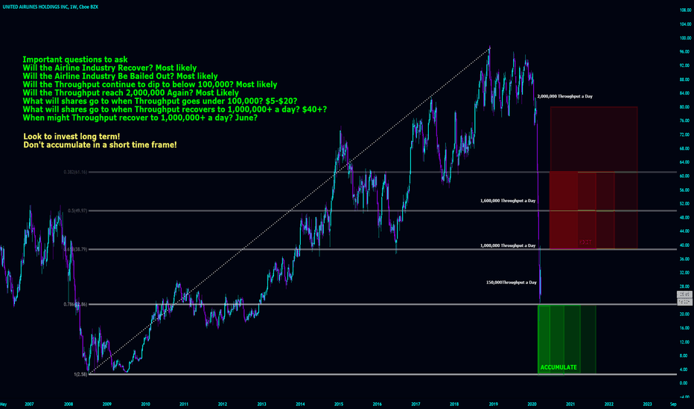Click the 2017 label on time axis
Viewport: 694px width, 409px height.
416,404
